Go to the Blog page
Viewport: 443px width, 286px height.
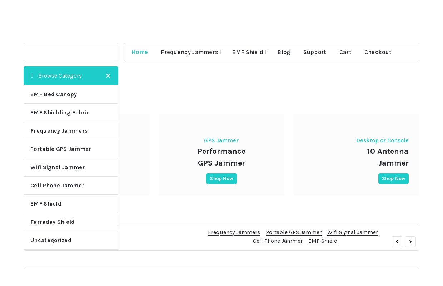(x=284, y=52)
